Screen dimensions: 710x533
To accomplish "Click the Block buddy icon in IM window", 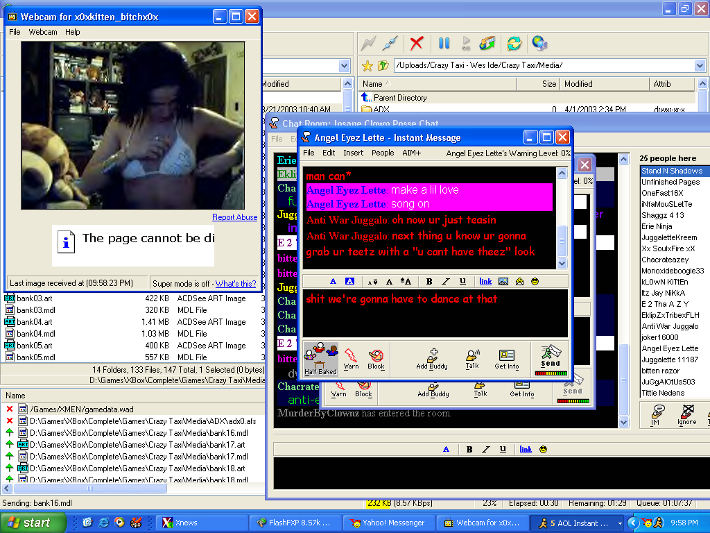I will tap(376, 357).
